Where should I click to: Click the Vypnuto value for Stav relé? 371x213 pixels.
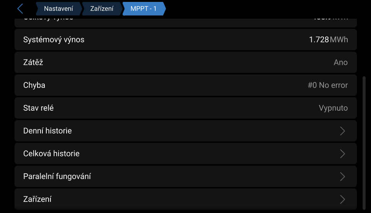click(333, 108)
